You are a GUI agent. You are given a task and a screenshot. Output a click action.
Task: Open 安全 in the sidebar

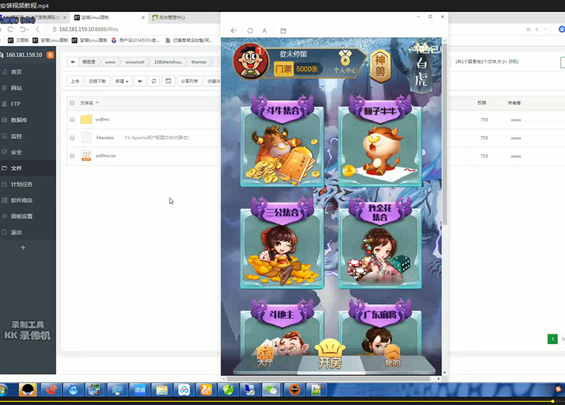coord(16,152)
